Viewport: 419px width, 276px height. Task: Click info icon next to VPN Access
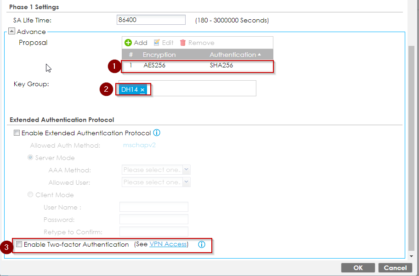coord(201,244)
